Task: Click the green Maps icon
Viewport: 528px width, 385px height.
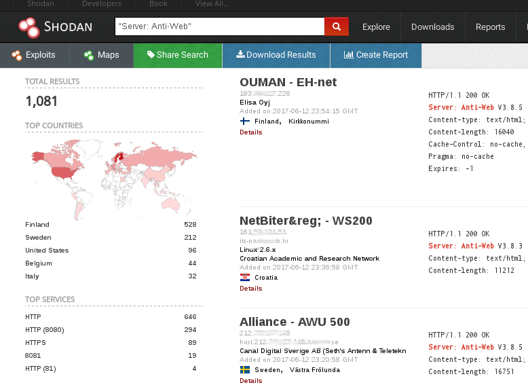Action: (89, 55)
